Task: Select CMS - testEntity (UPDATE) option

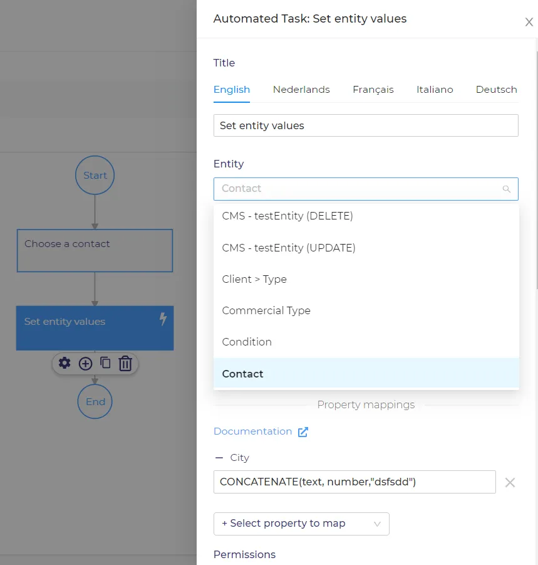Action: tap(366, 248)
